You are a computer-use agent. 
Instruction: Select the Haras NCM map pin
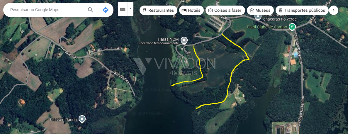point(184,40)
